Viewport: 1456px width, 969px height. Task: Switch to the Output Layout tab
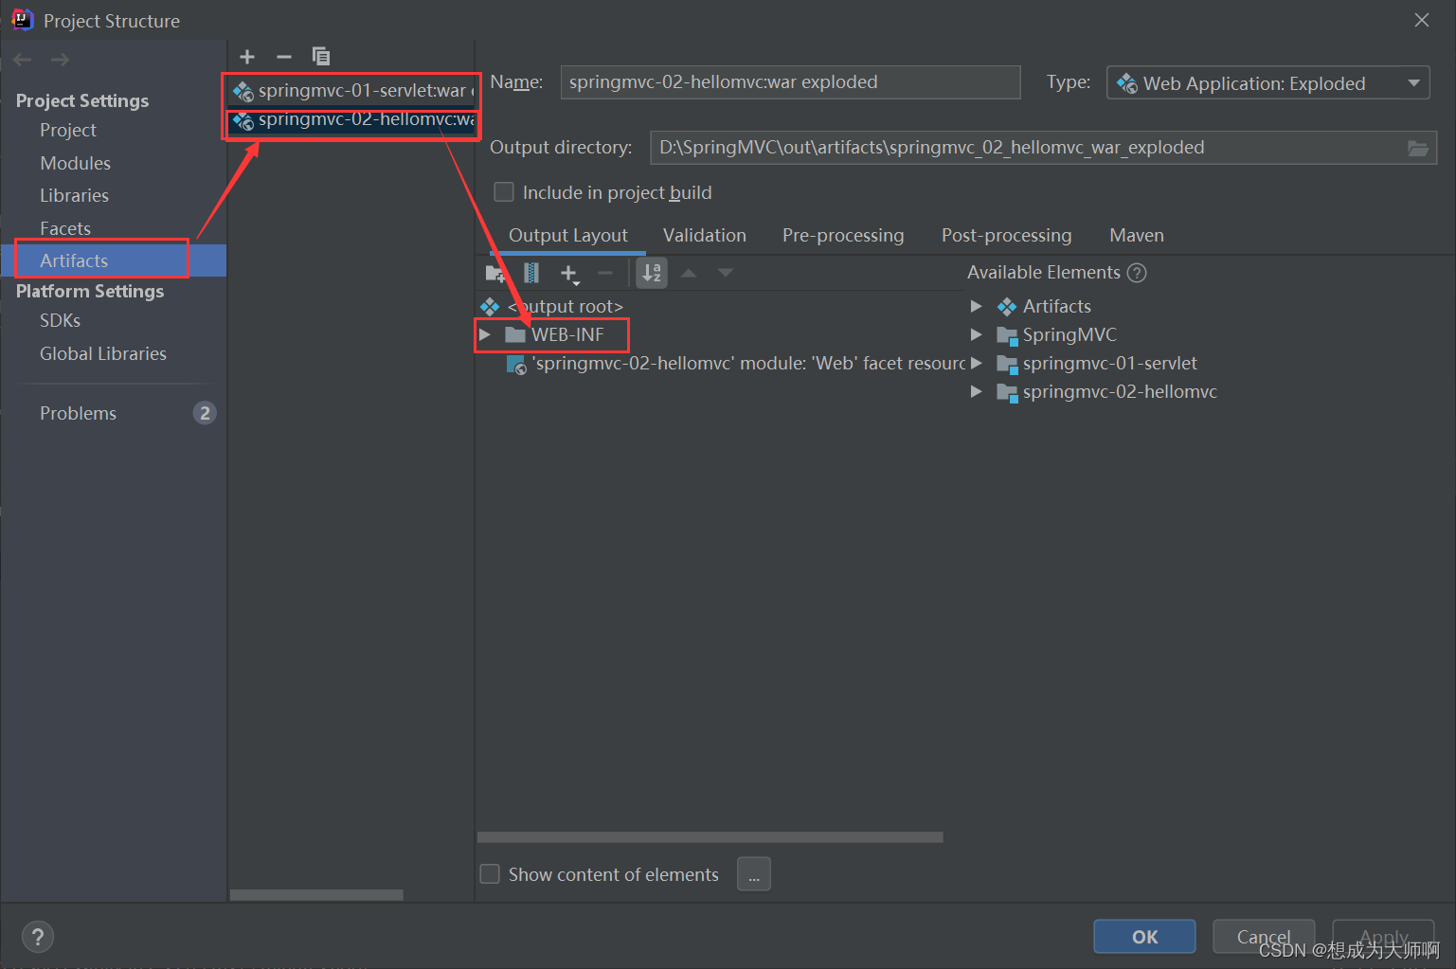coord(567,235)
